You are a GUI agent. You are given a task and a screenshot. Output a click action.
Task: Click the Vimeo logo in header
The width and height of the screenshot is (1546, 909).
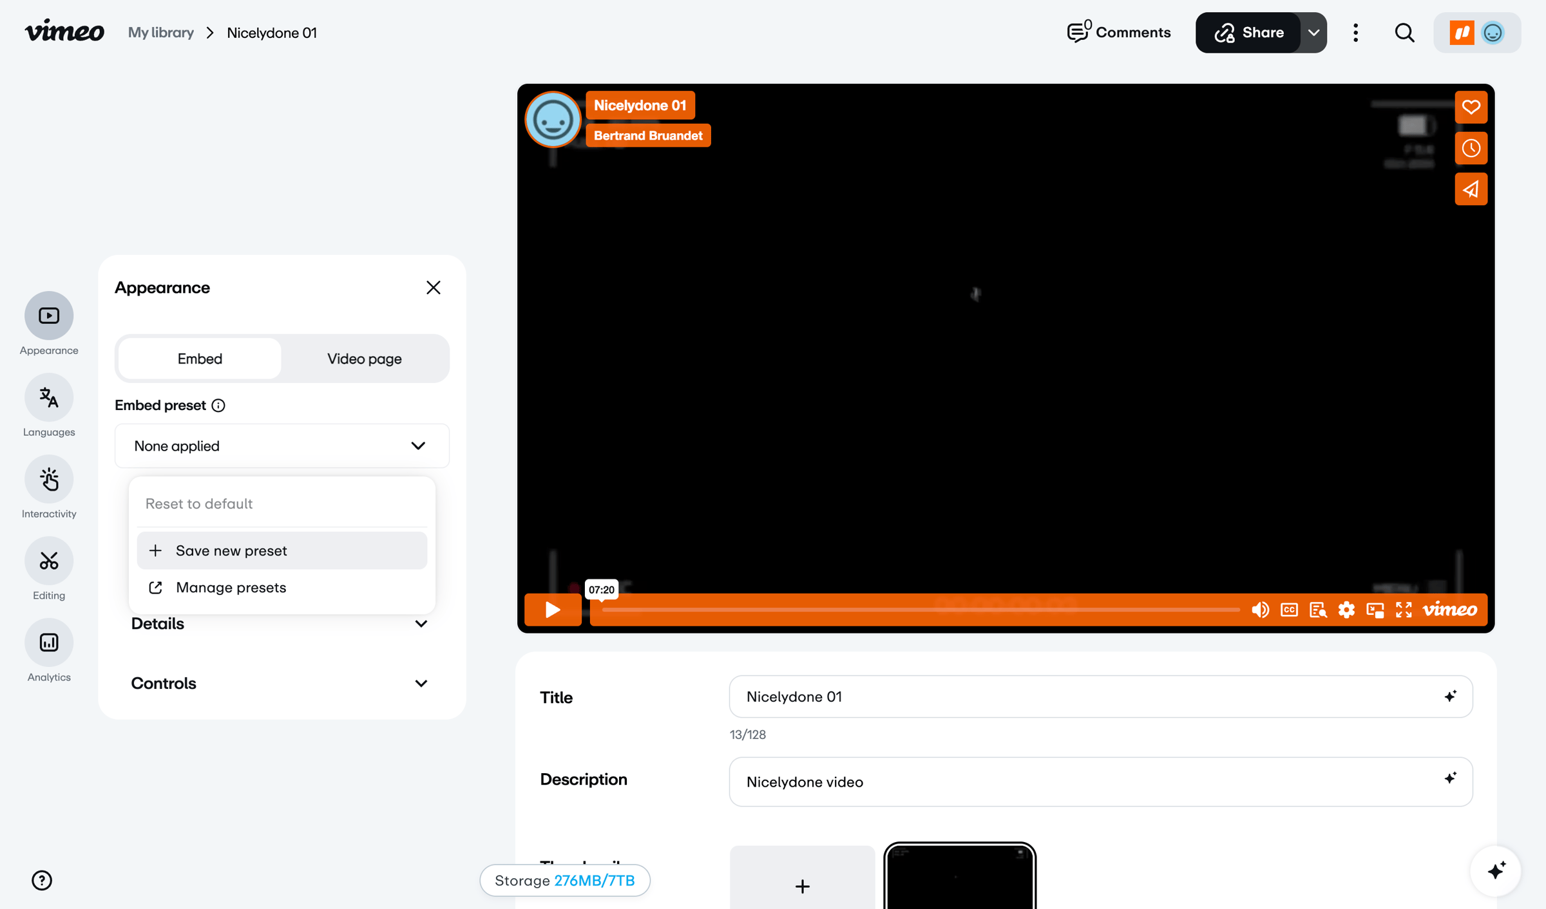[x=64, y=32]
